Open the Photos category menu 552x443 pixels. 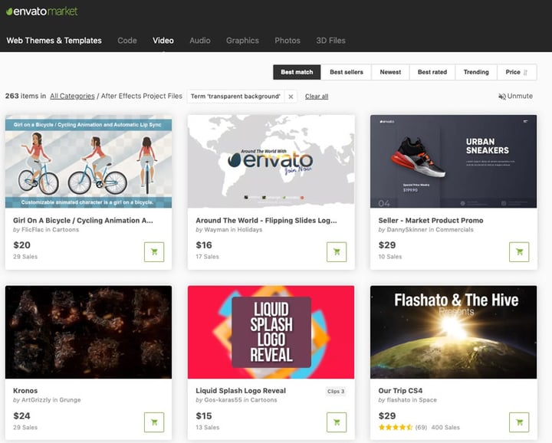click(287, 41)
